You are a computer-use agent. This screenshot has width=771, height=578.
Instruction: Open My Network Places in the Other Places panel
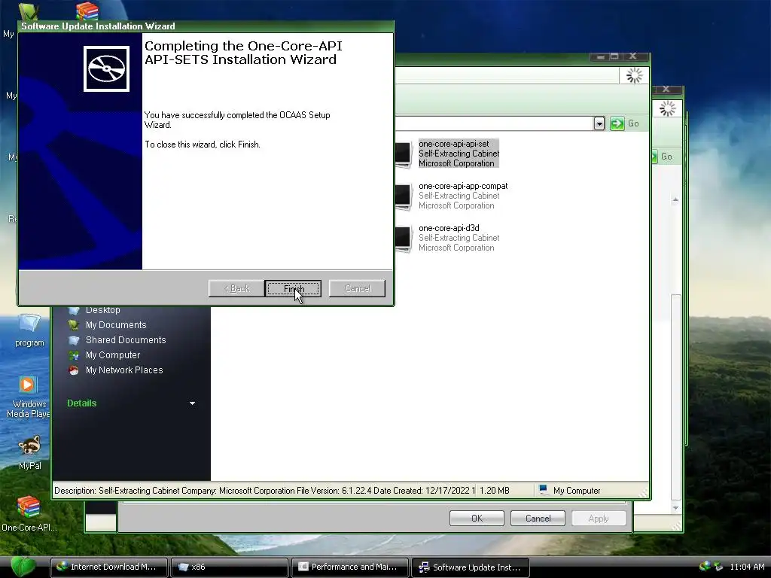pos(124,370)
